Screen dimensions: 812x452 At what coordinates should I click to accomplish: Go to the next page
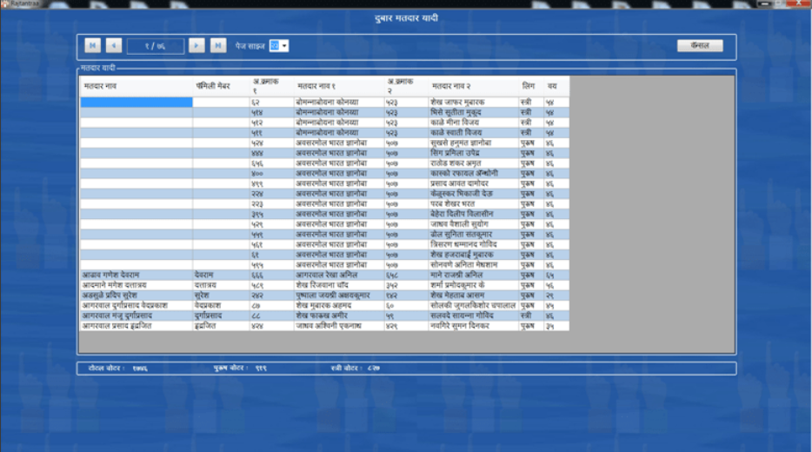pyautogui.click(x=197, y=45)
